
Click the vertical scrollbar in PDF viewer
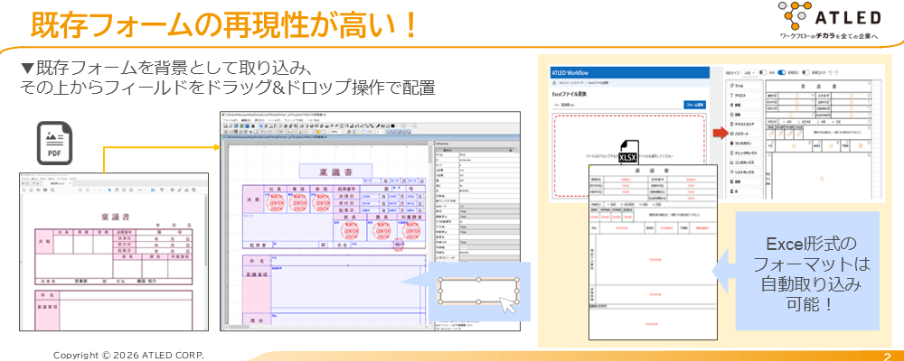pos(206,262)
